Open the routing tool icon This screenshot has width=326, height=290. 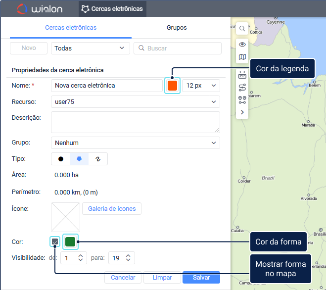point(242,88)
